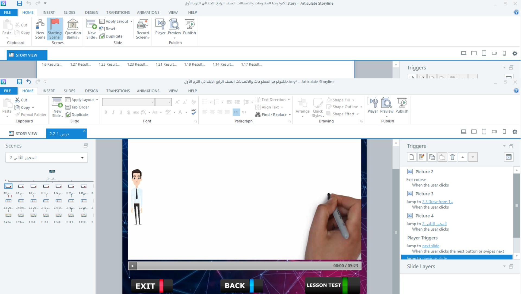
Task: Follow the '2.3 Draw from' trigger link
Action: [x=437, y=202]
